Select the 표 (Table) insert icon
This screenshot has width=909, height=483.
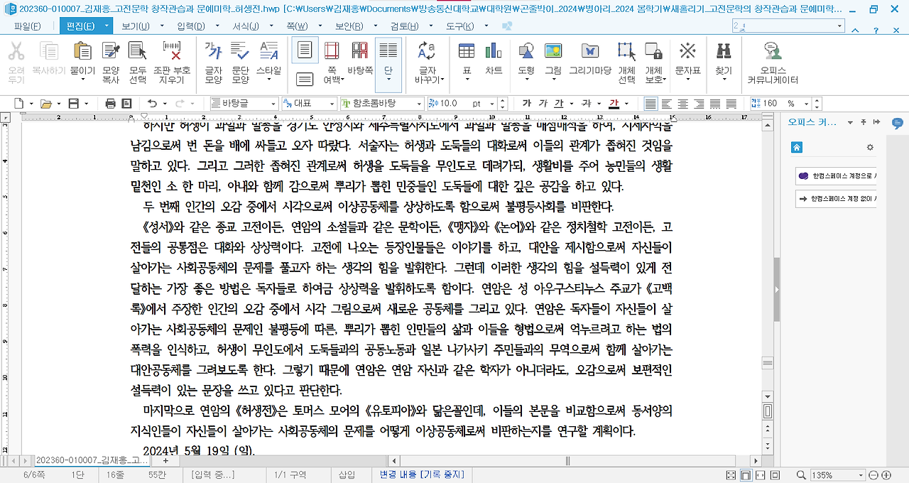pos(466,57)
